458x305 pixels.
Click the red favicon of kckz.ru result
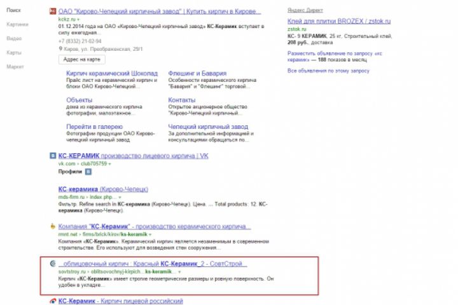click(x=53, y=11)
